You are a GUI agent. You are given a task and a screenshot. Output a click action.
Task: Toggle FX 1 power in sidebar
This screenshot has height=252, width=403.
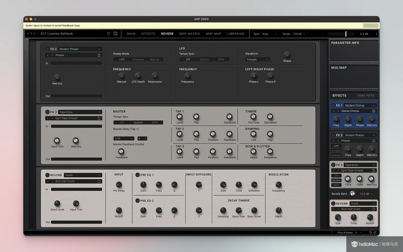(333, 106)
